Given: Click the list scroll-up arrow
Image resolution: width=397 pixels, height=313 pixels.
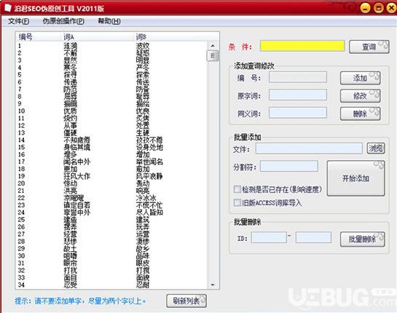Looking at the screenshot, I should pyautogui.click(x=213, y=46).
